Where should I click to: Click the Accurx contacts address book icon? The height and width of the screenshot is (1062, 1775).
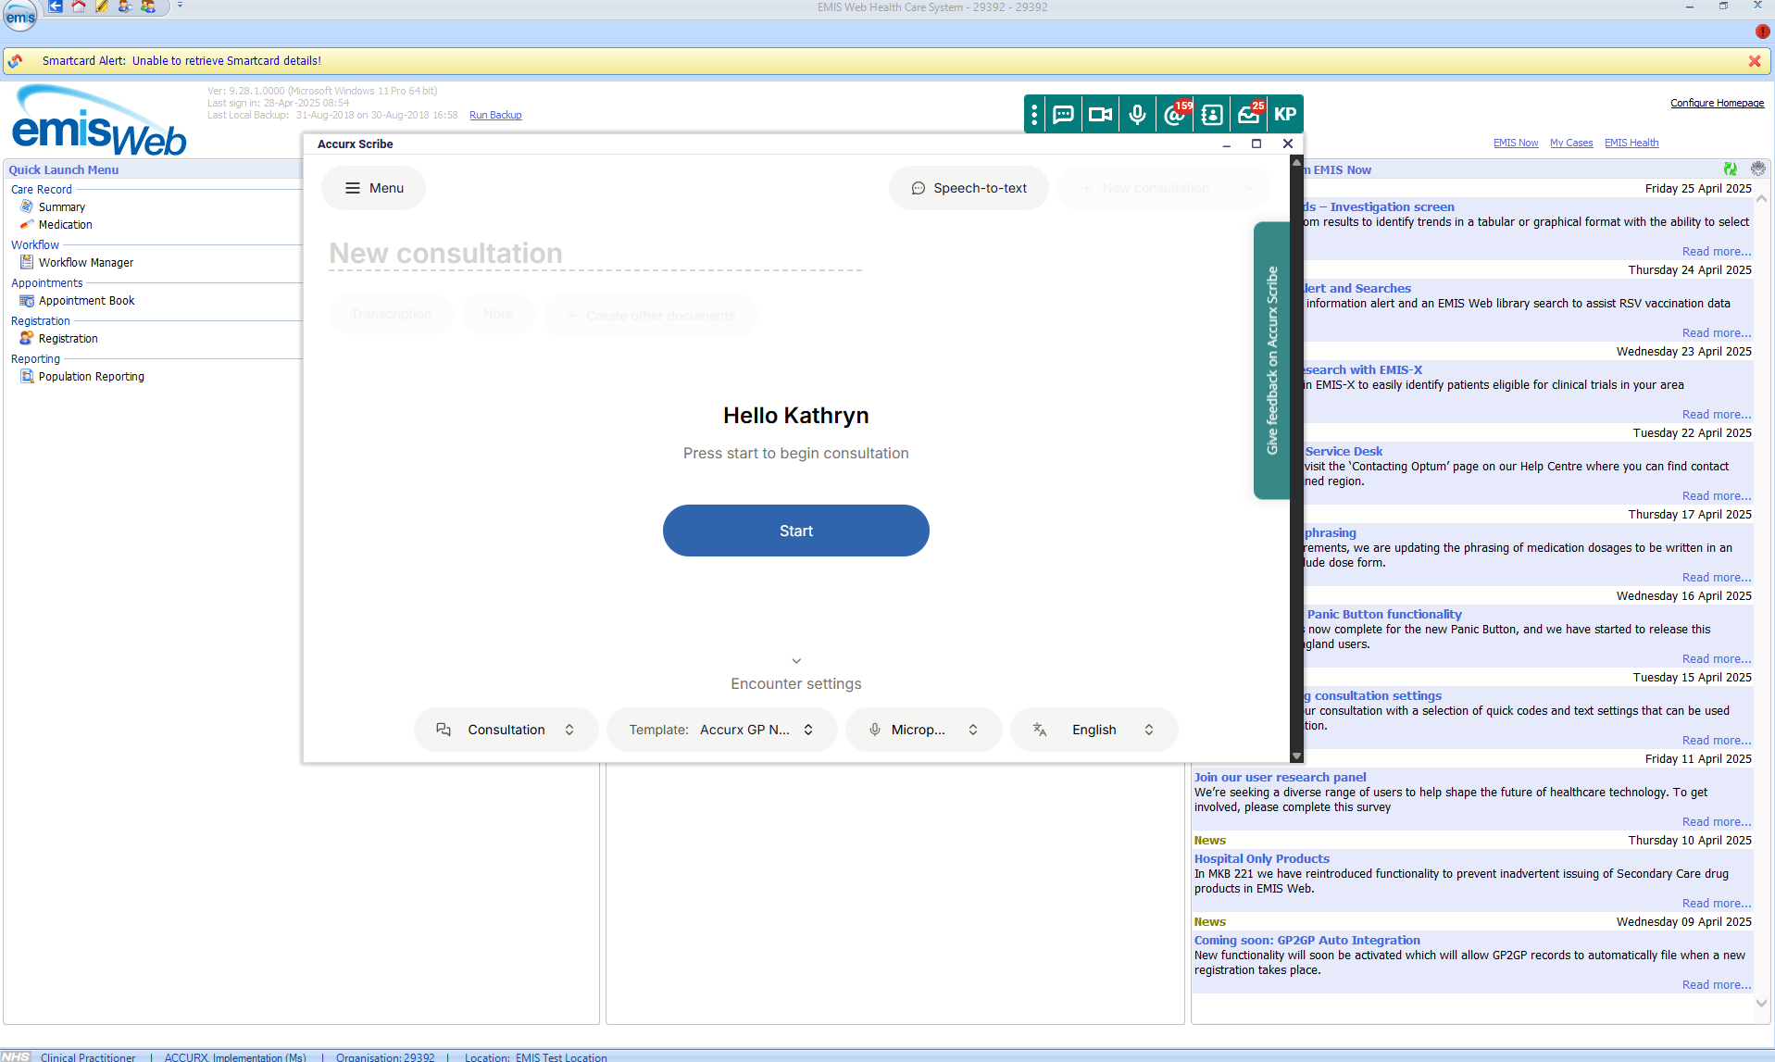pyautogui.click(x=1211, y=115)
